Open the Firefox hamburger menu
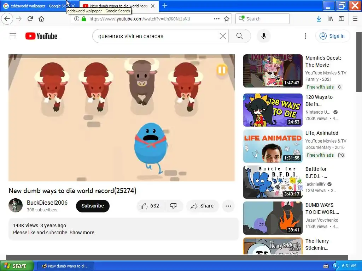 point(355,19)
